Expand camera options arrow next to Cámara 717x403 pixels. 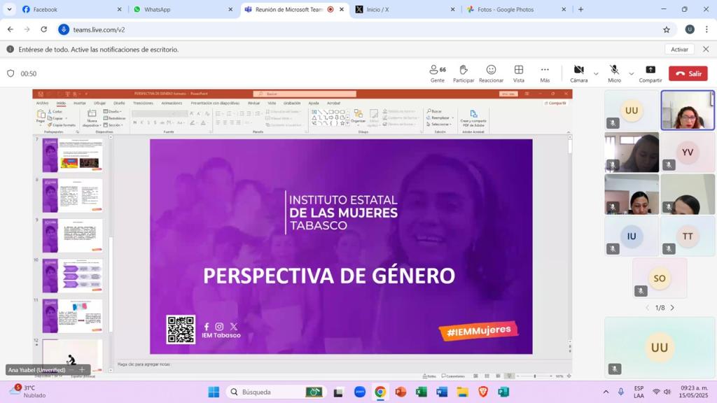pos(596,73)
